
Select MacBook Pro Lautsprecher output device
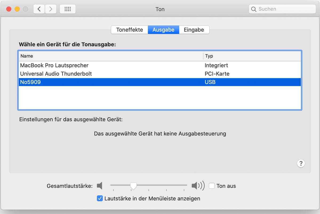click(x=54, y=65)
